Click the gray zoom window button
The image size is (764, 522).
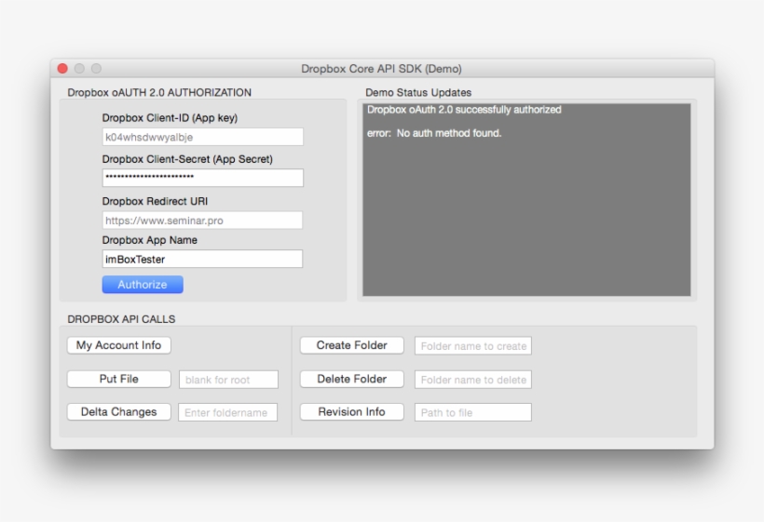point(97,69)
